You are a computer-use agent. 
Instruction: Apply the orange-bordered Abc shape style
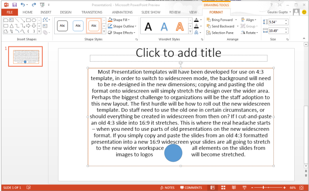click(x=95, y=26)
